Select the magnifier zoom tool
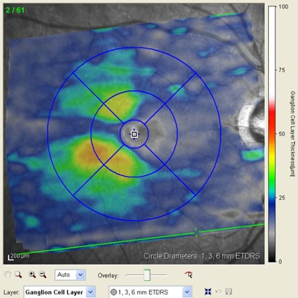 pos(18,275)
